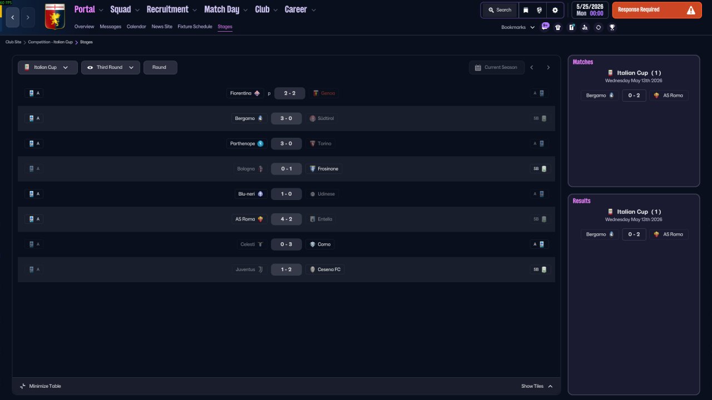The width and height of the screenshot is (712, 400).
Task: Click the 5/25/2026 date display
Action: (590, 10)
